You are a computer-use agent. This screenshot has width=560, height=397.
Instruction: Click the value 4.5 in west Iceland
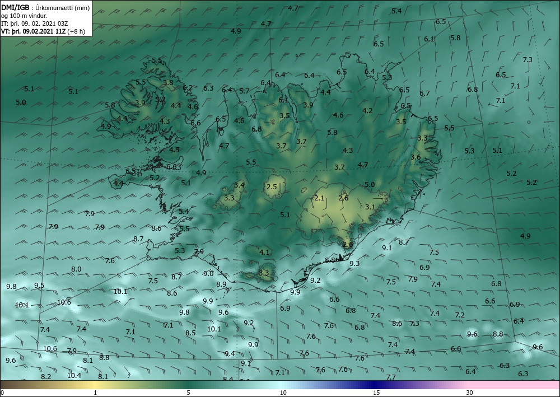[x=174, y=150]
